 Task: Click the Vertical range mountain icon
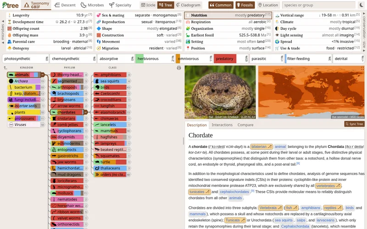click(x=277, y=15)
